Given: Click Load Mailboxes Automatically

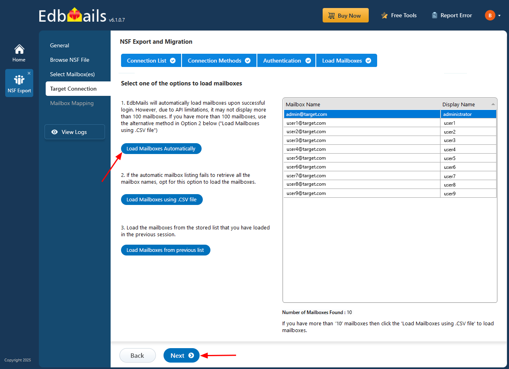Looking at the screenshot, I should [x=161, y=149].
